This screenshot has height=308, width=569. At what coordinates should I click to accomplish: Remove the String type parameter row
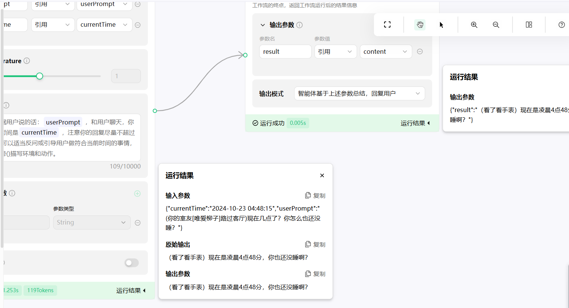[x=138, y=223]
